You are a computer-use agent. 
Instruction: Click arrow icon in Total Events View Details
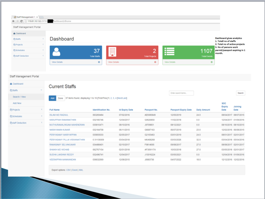(211, 62)
